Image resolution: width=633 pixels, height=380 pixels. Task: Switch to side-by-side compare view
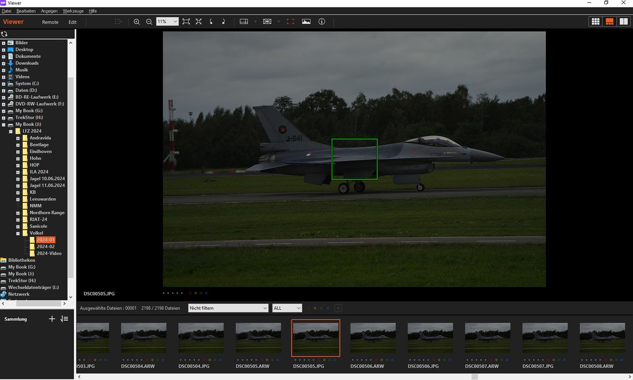coord(623,21)
